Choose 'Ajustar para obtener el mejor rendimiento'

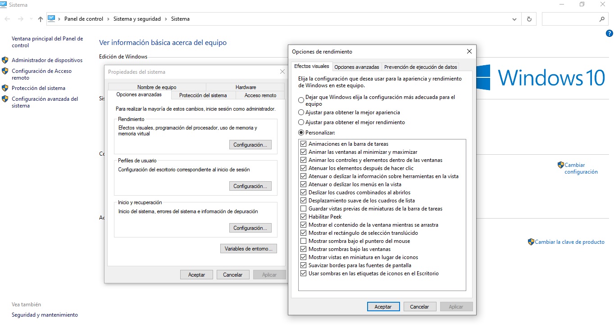(x=301, y=122)
